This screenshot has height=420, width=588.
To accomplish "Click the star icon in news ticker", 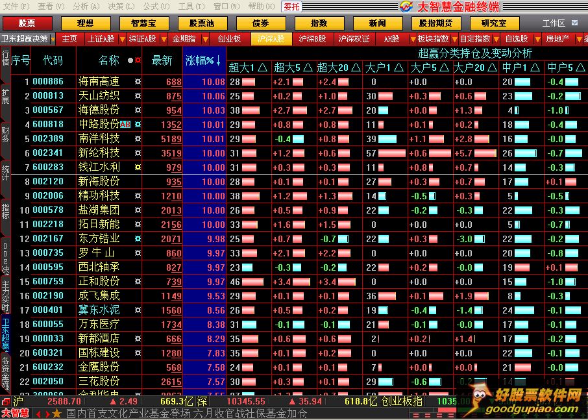I will pyautogui.click(x=56, y=414).
